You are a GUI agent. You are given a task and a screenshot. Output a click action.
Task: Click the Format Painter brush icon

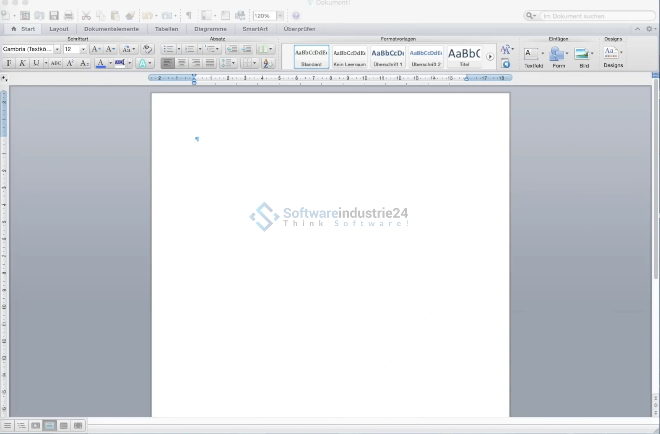click(130, 16)
